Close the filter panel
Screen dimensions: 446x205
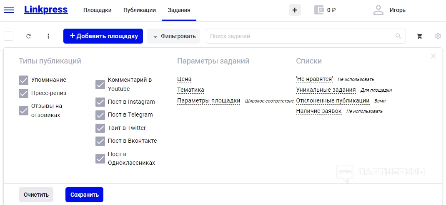(x=433, y=56)
